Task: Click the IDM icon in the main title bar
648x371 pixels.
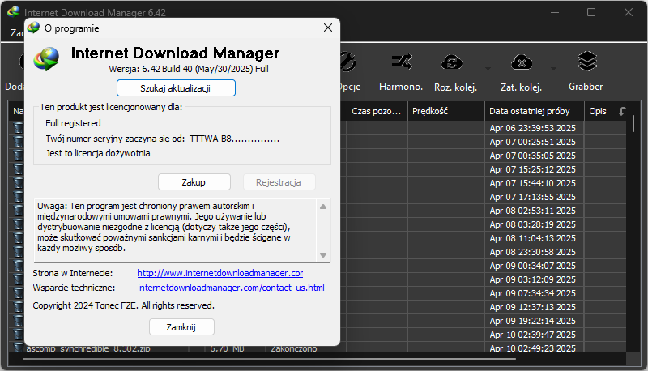Action: (14, 11)
